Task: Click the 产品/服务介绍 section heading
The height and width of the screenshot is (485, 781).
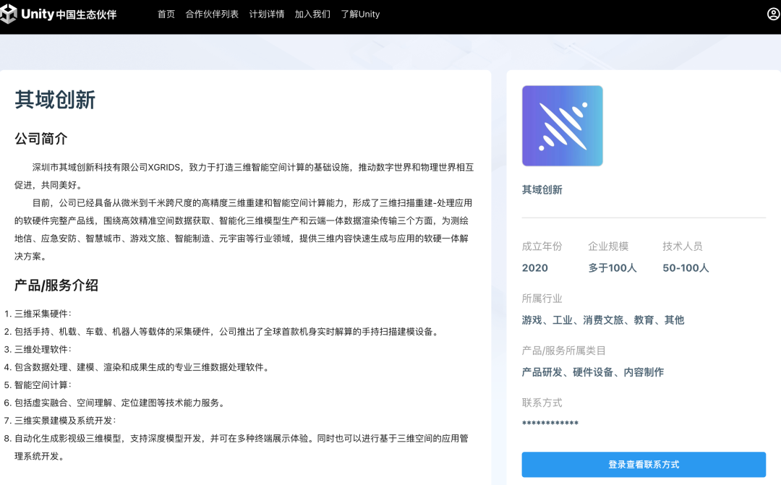Action: coord(56,286)
